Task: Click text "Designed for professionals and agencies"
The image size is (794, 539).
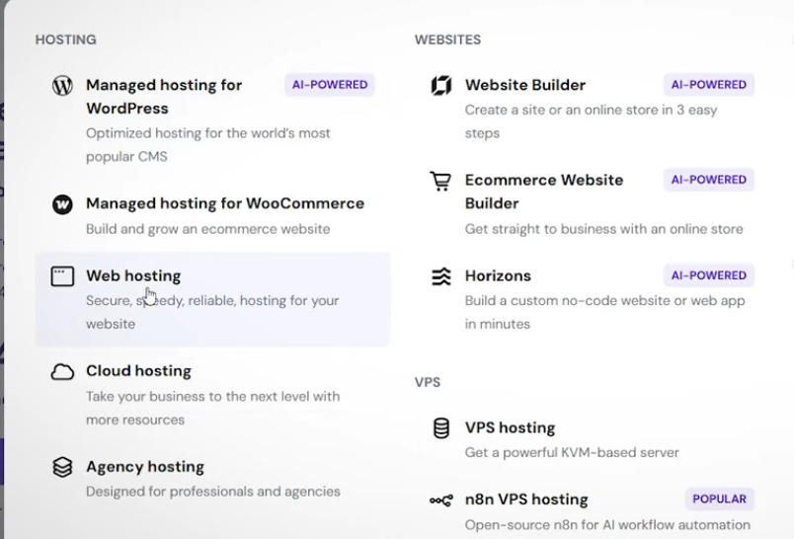Action: click(x=212, y=492)
